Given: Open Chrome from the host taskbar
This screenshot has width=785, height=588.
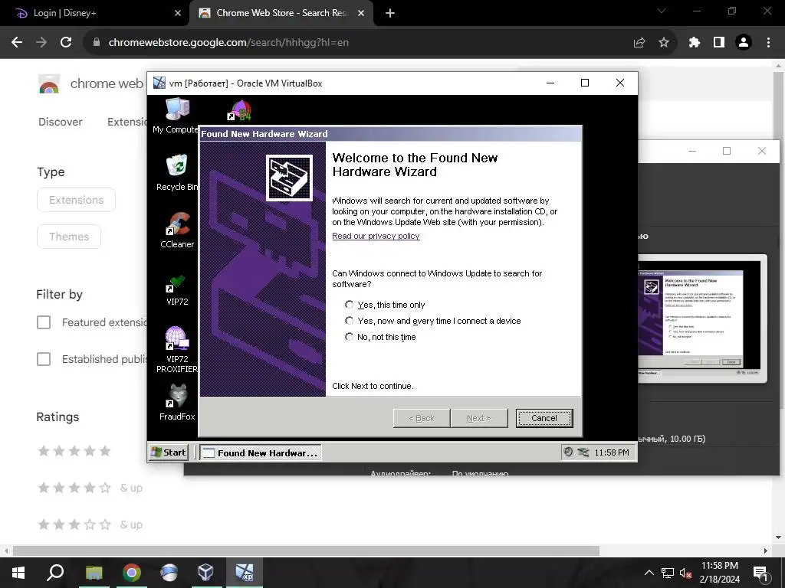Looking at the screenshot, I should (132, 573).
